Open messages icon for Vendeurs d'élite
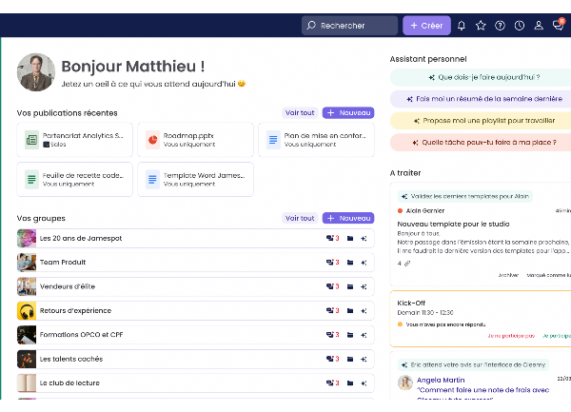The width and height of the screenshot is (571, 412). coord(332,286)
